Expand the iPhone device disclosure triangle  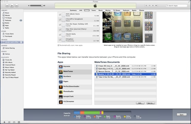click(1, 42)
